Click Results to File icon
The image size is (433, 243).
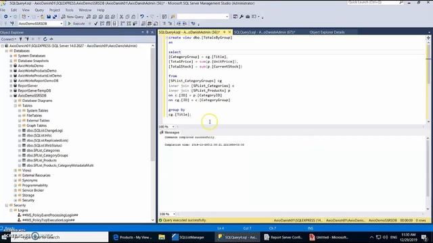click(156, 24)
